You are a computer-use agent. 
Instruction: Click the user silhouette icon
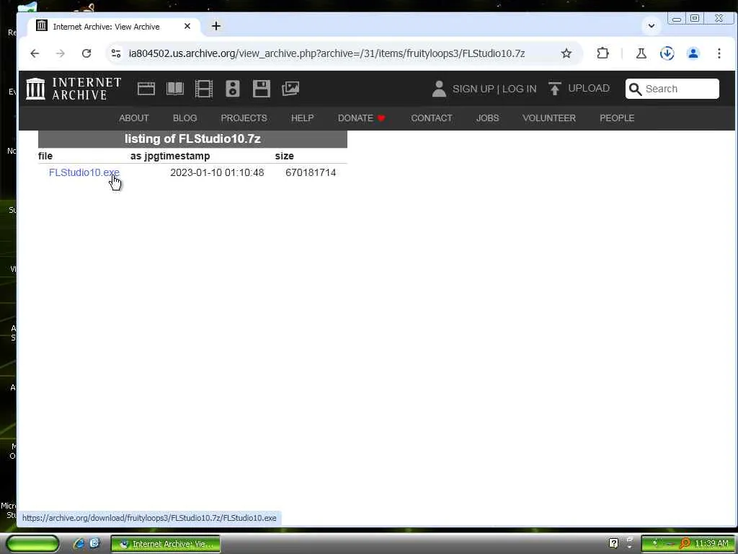[439, 89]
